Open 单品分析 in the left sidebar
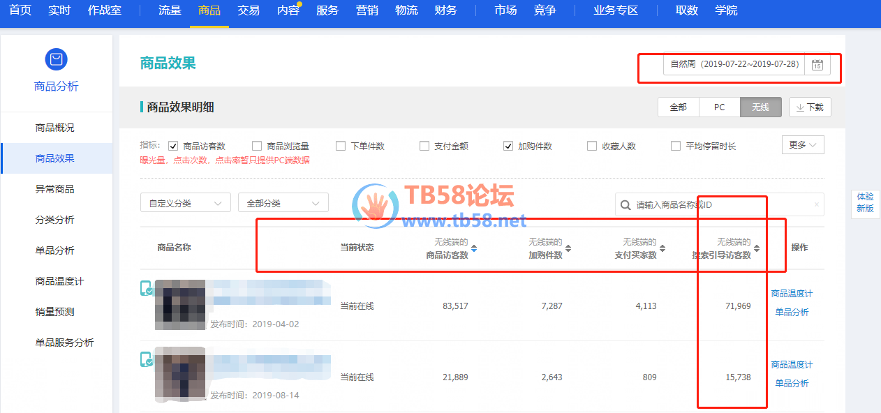 click(55, 250)
